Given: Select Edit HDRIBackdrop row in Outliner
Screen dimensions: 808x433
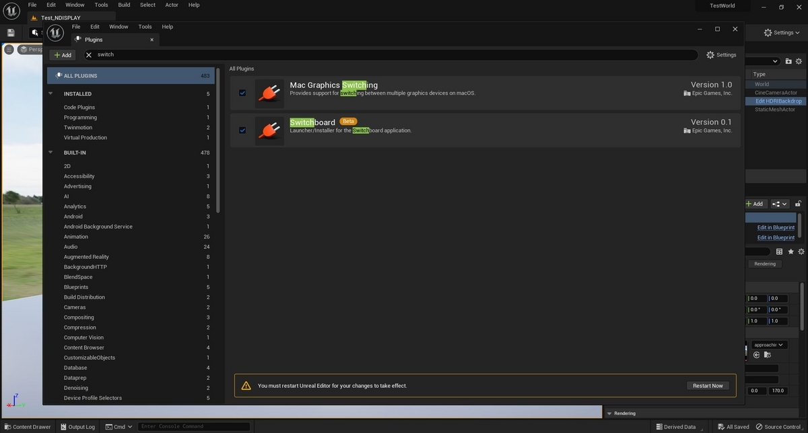Looking at the screenshot, I should click(x=776, y=101).
